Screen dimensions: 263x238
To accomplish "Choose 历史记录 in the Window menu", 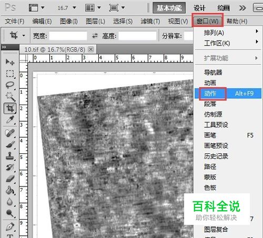I will pos(228,156).
